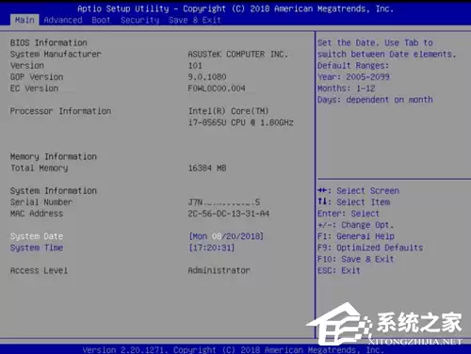Image resolution: width=471 pixels, height=354 pixels.
Task: Click the EC Version label
Action: pos(34,88)
